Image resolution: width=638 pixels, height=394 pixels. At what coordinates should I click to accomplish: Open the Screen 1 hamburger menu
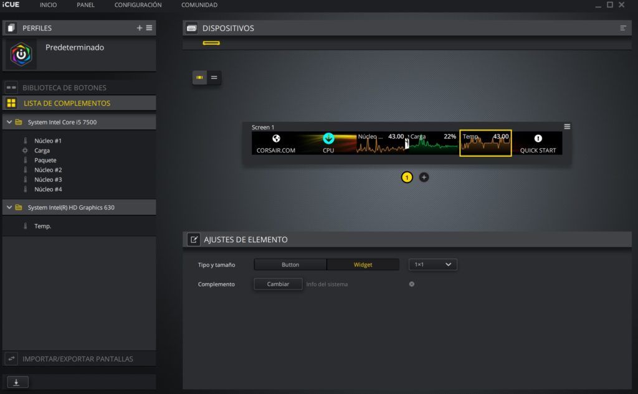point(567,127)
